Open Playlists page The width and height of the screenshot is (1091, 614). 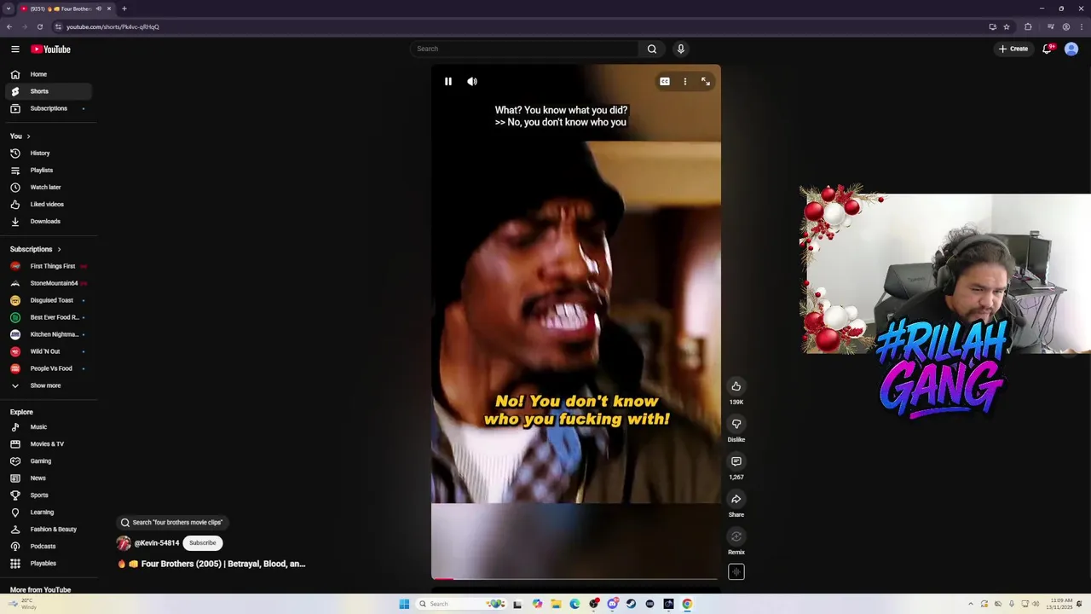pyautogui.click(x=48, y=171)
